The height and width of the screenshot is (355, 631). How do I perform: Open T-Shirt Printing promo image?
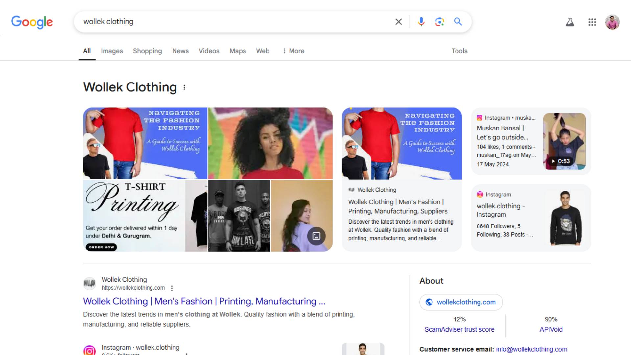click(x=145, y=216)
